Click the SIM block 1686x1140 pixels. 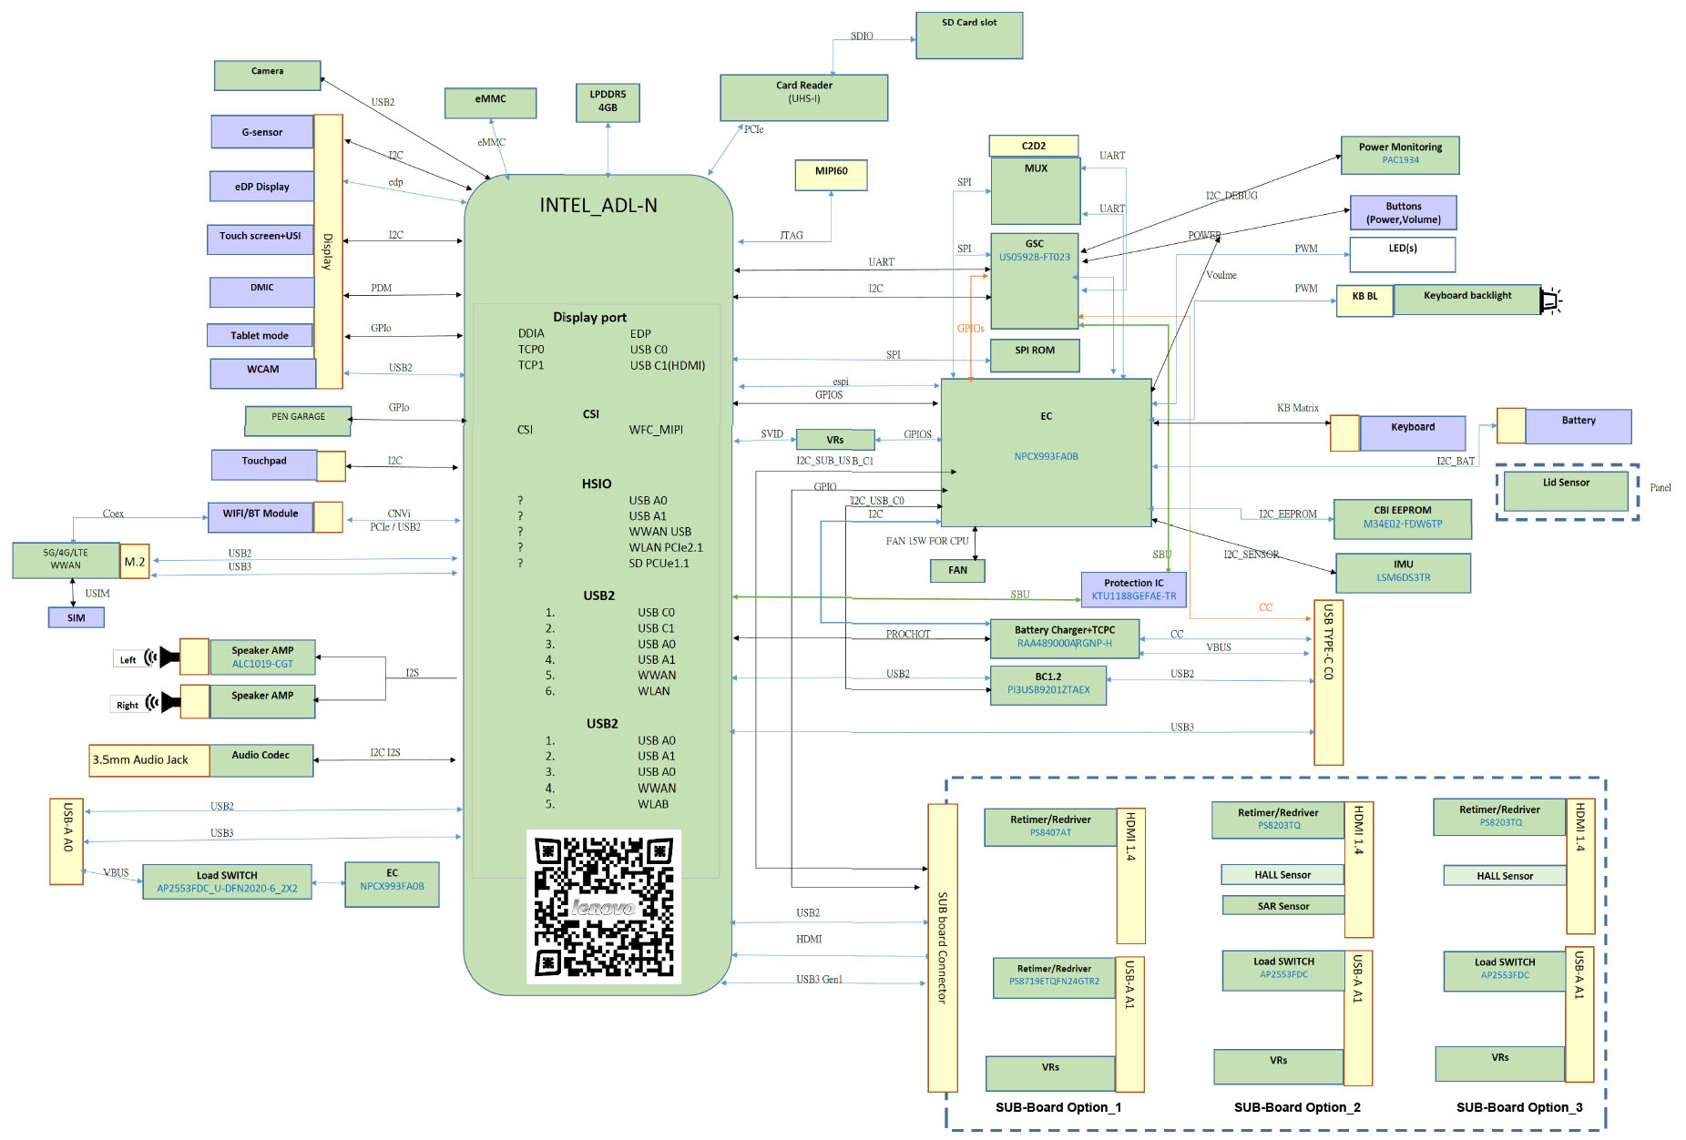pos(76,617)
